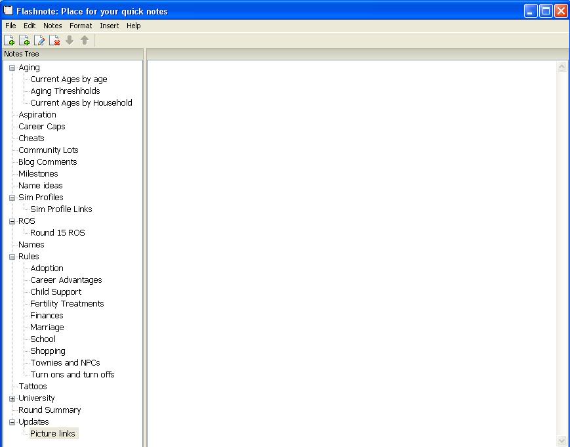Open the Aspiration note

pos(37,115)
